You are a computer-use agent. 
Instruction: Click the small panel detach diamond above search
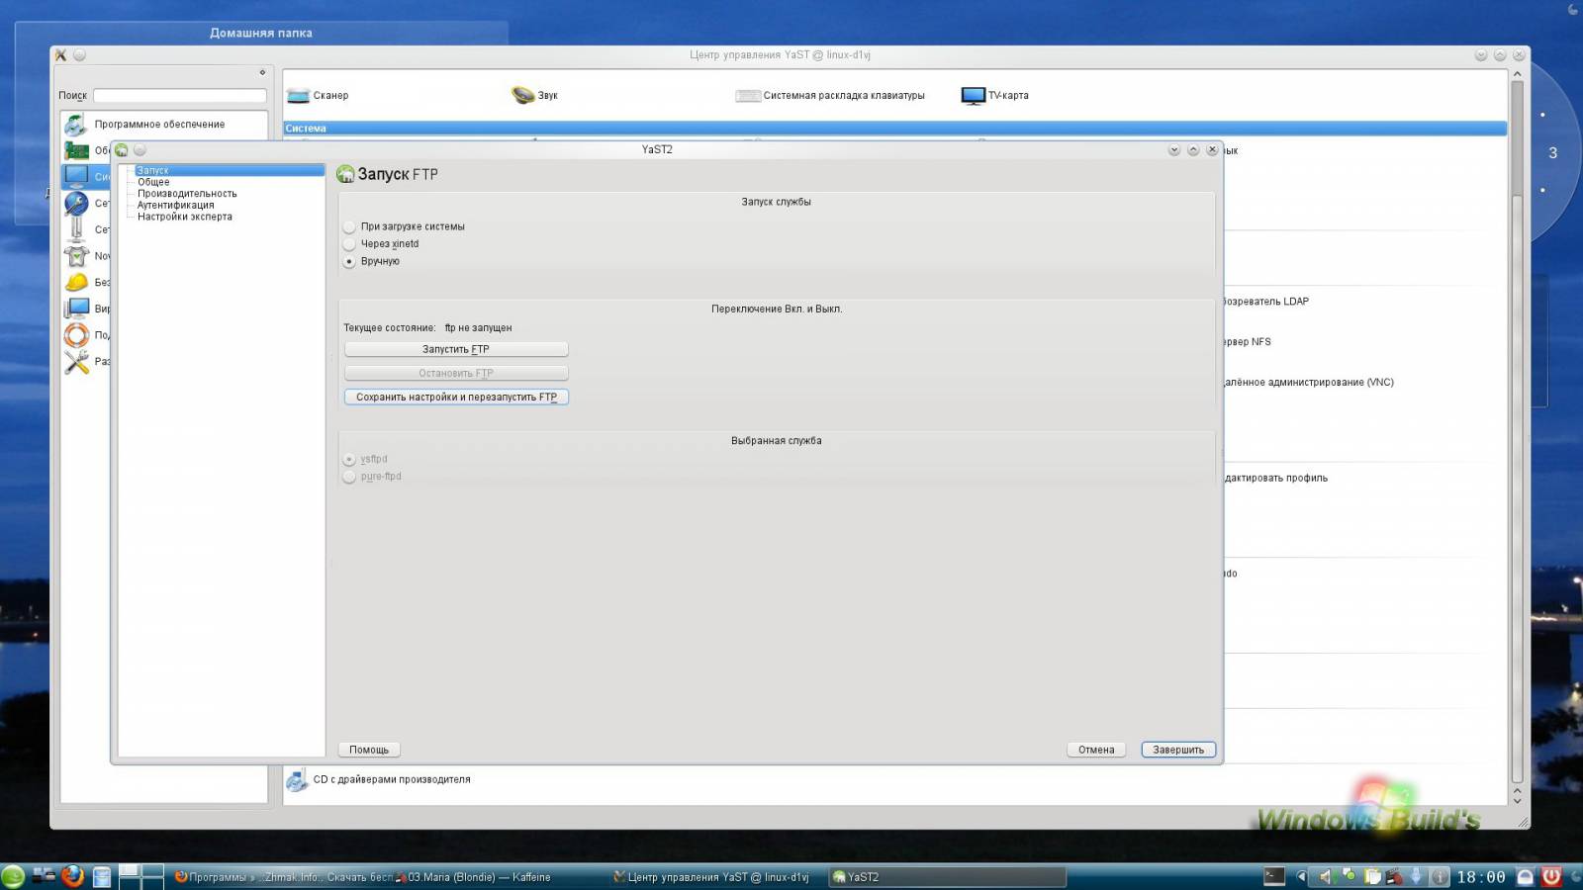pyautogui.click(x=262, y=72)
